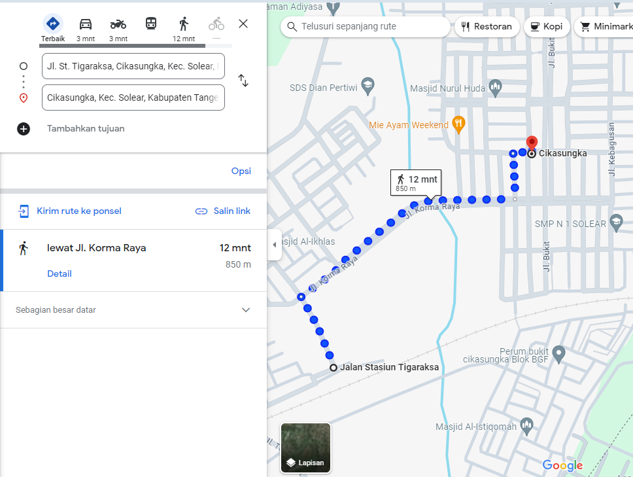Open Detail for the Jl. Korma Raya route
The image size is (633, 477).
tap(60, 274)
